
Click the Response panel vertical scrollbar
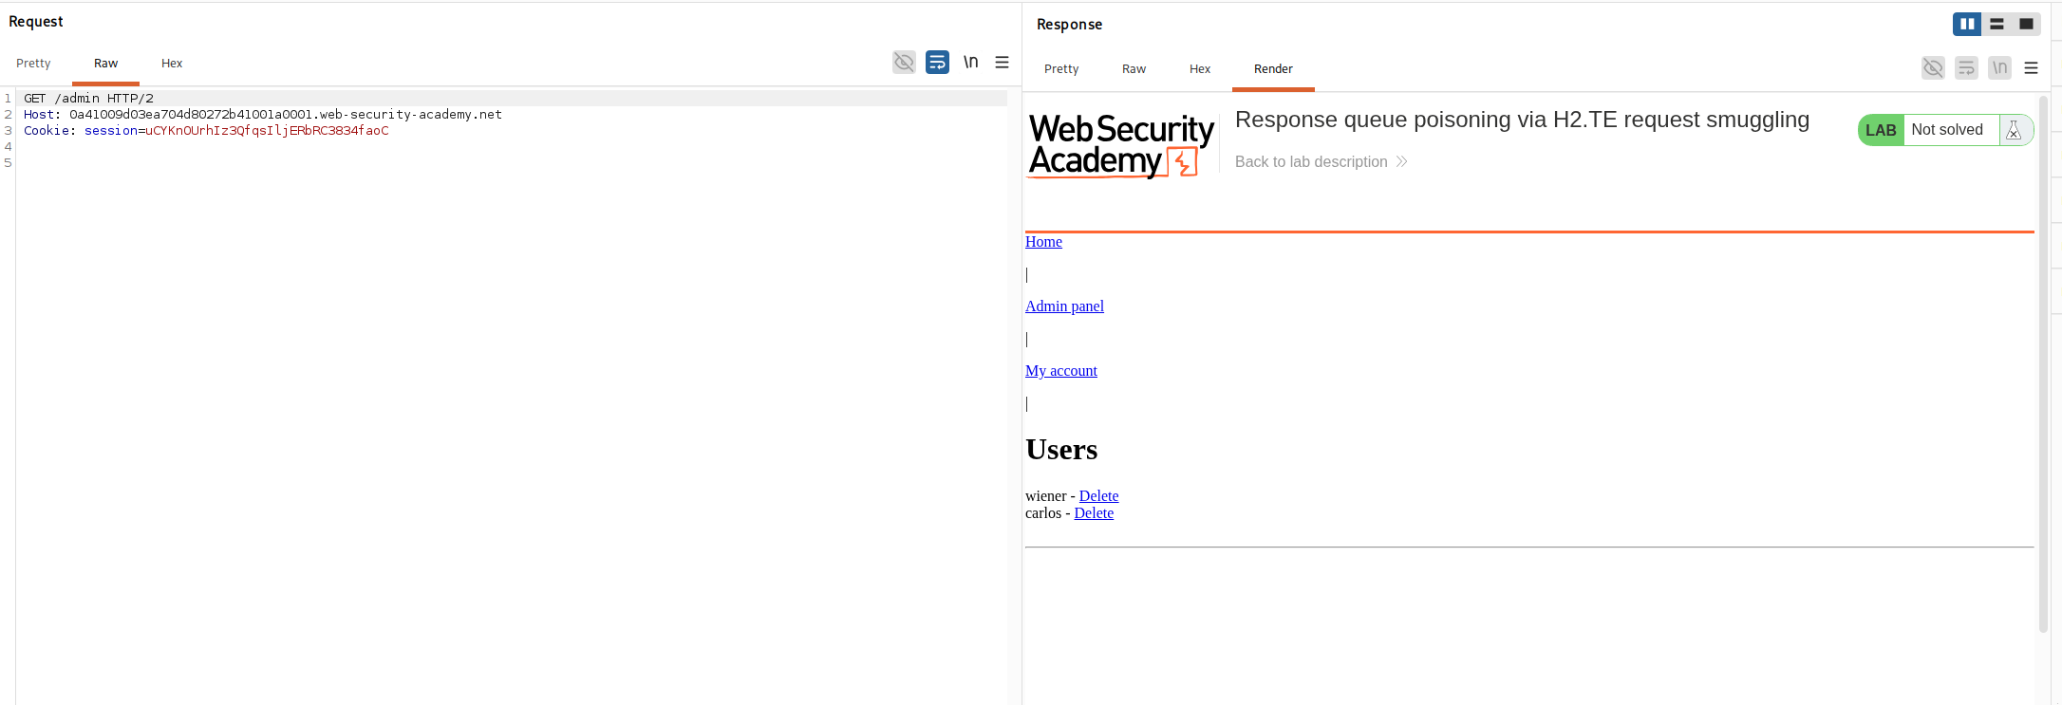pyautogui.click(x=2043, y=363)
